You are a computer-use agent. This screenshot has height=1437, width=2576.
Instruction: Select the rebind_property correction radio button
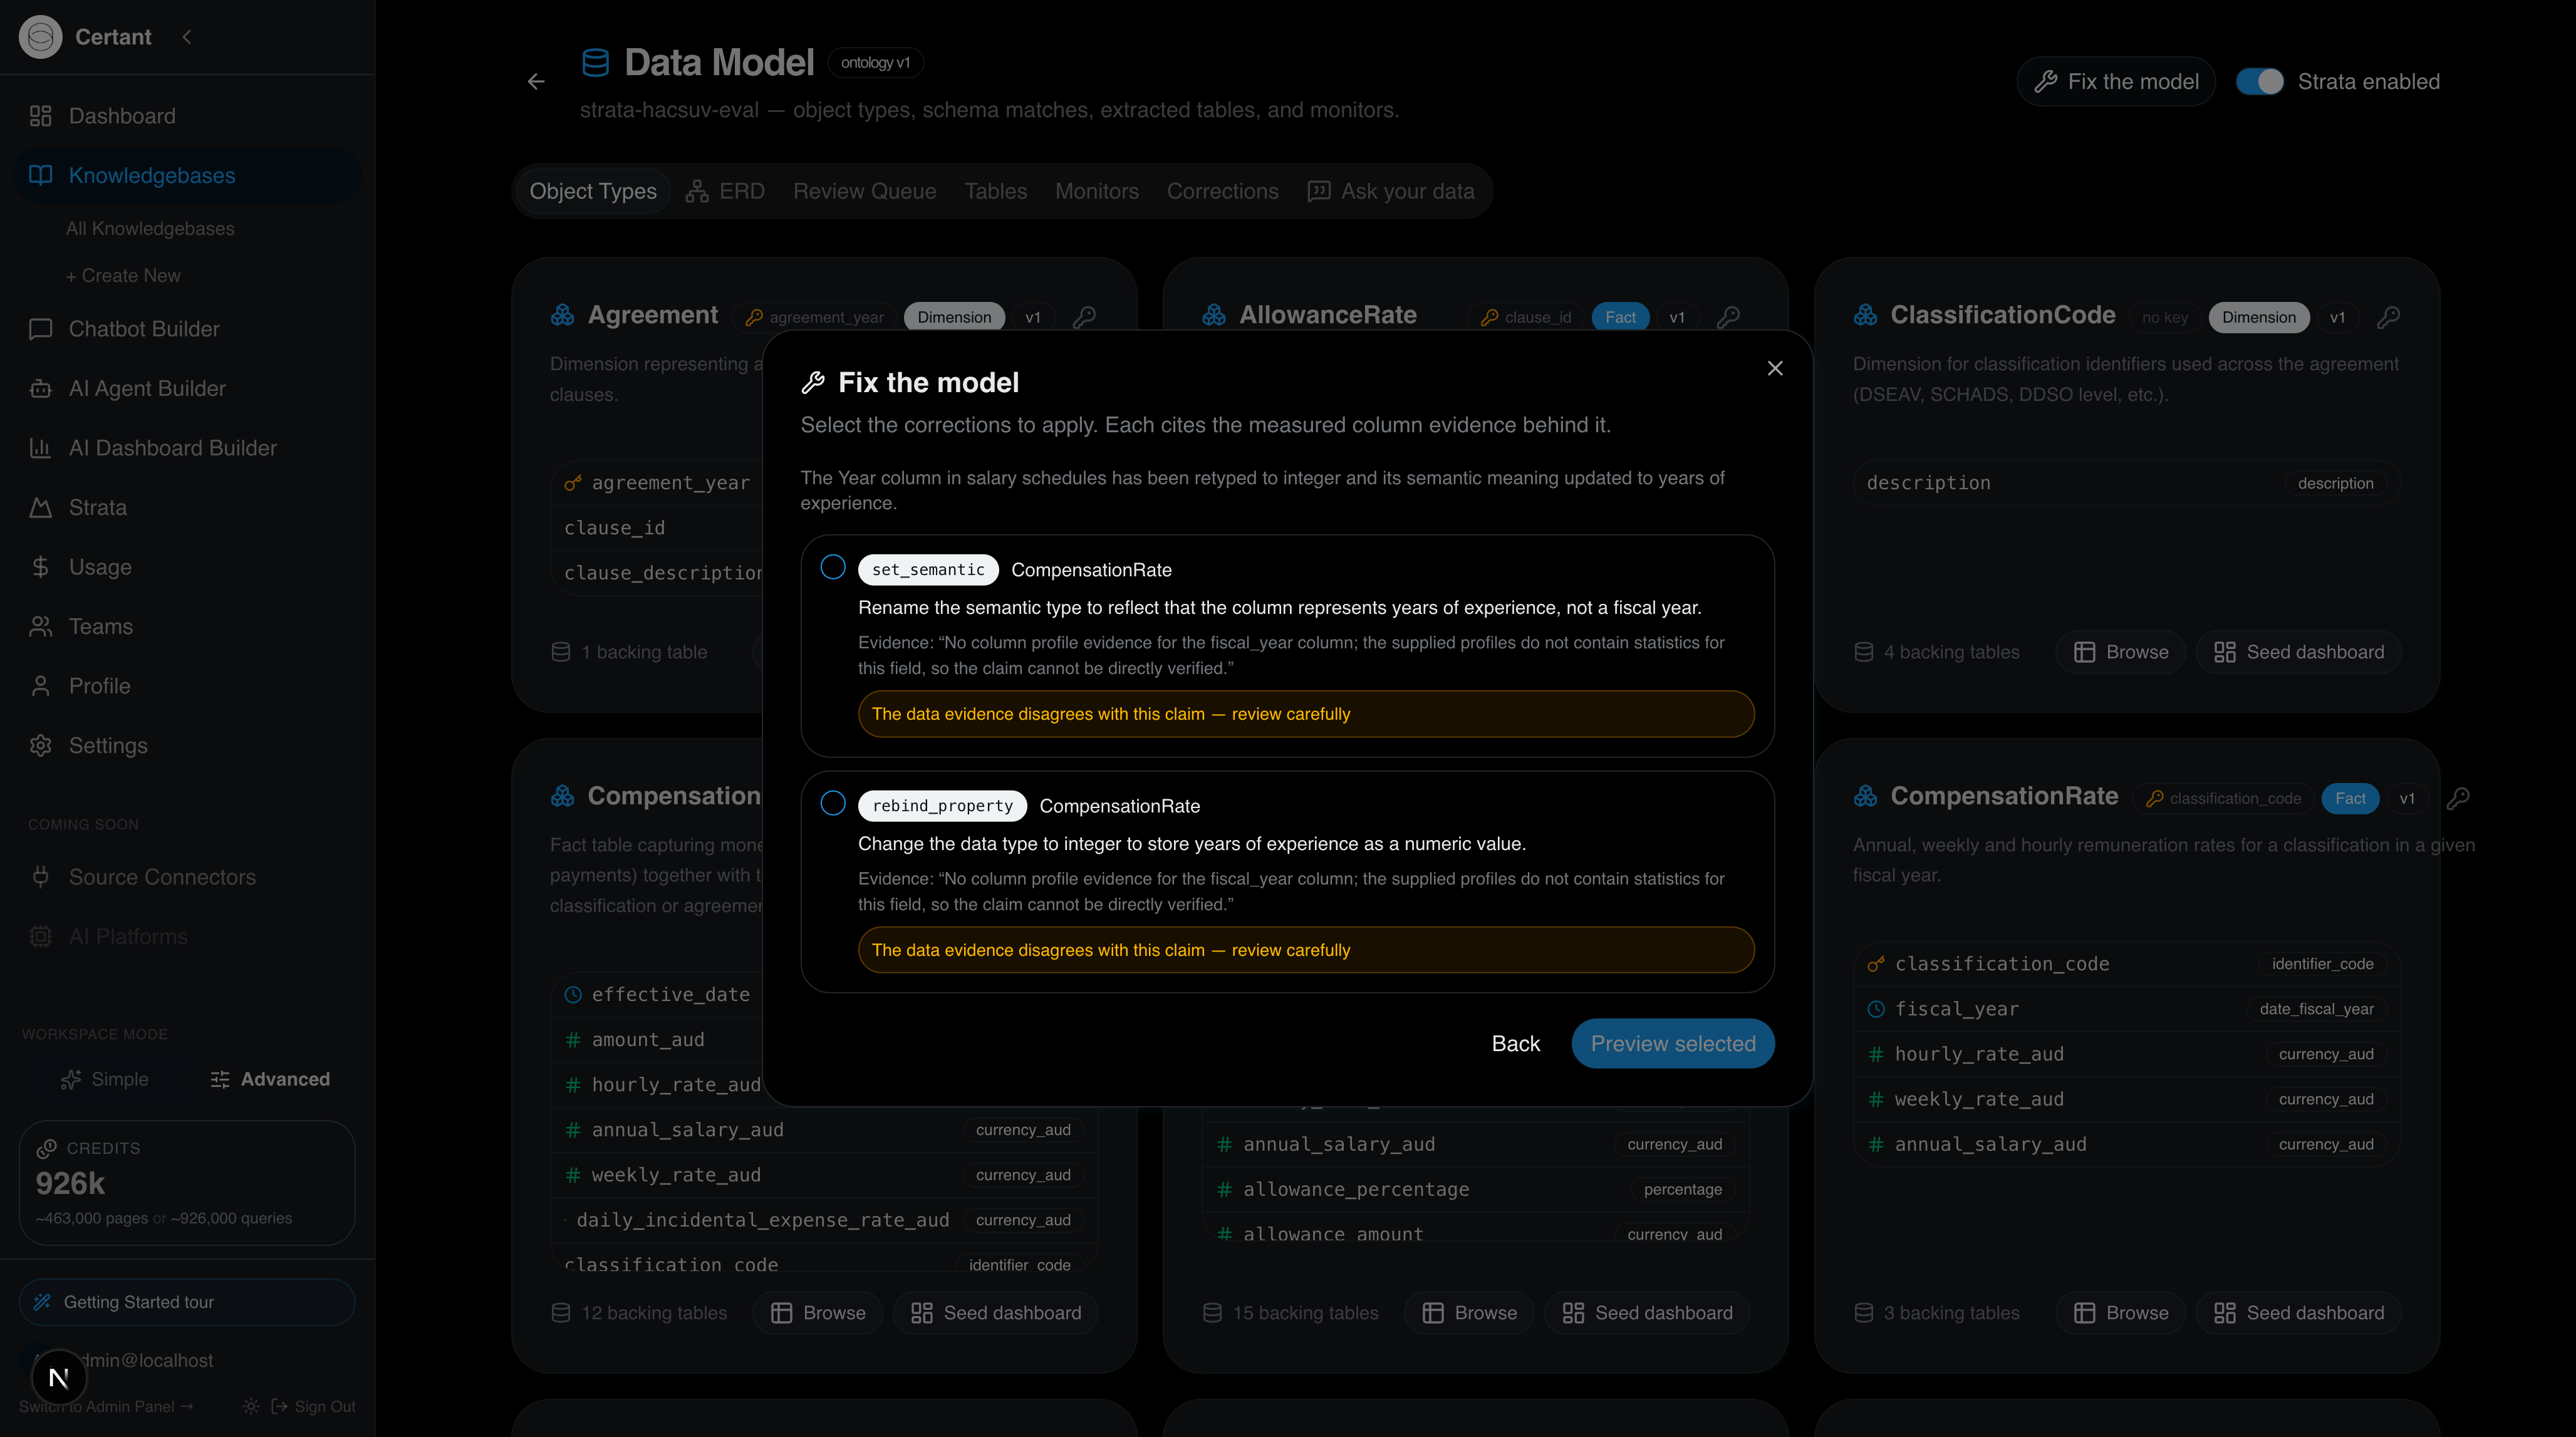[x=833, y=803]
